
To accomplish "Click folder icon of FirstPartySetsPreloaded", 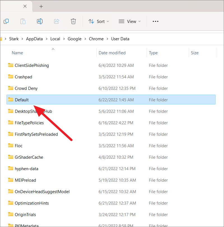I will pos(11,134).
